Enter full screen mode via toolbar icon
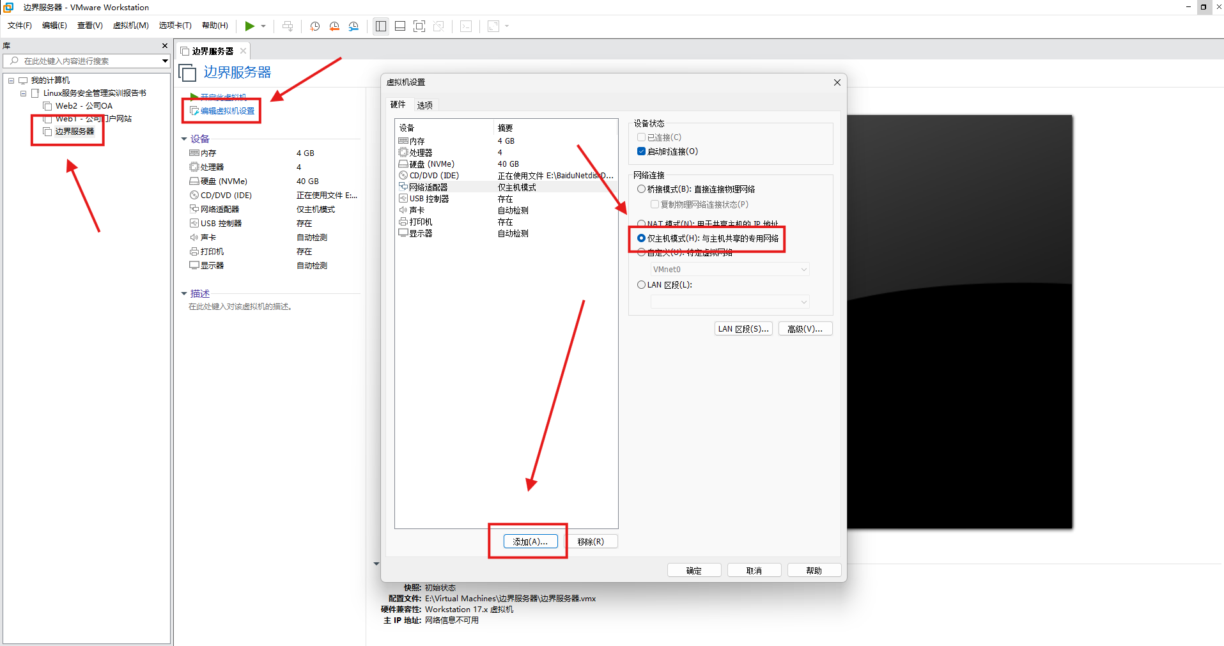This screenshot has width=1224, height=646. tap(419, 26)
